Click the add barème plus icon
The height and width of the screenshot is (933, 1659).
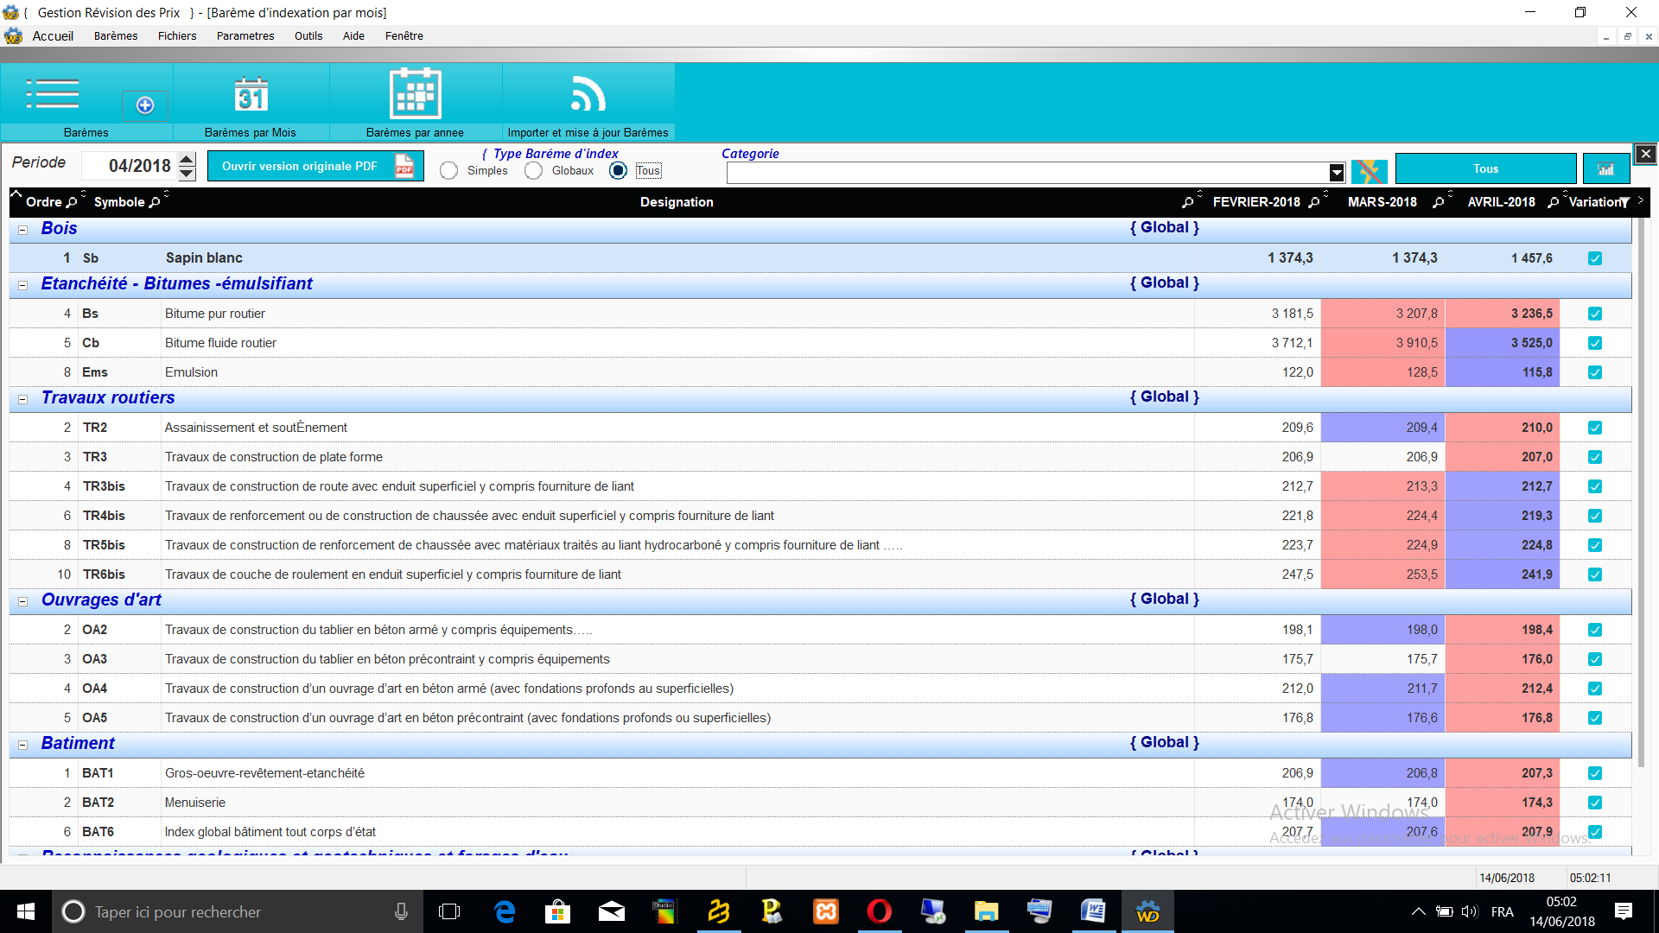[x=145, y=105]
